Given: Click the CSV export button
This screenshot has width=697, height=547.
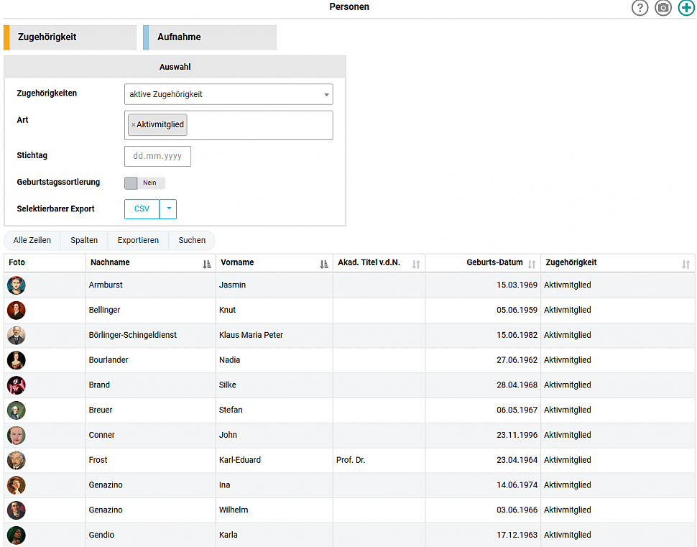Looking at the screenshot, I should (142, 209).
